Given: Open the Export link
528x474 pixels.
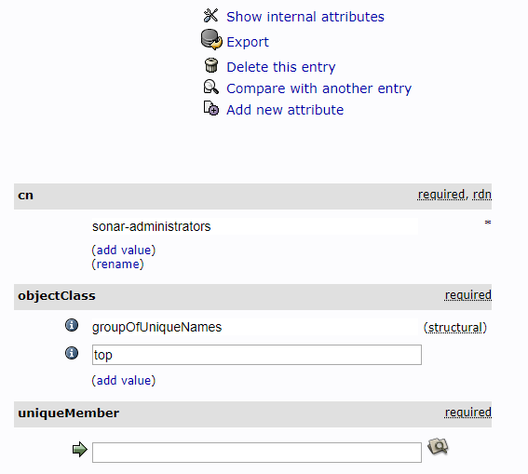Looking at the screenshot, I should click(x=248, y=42).
